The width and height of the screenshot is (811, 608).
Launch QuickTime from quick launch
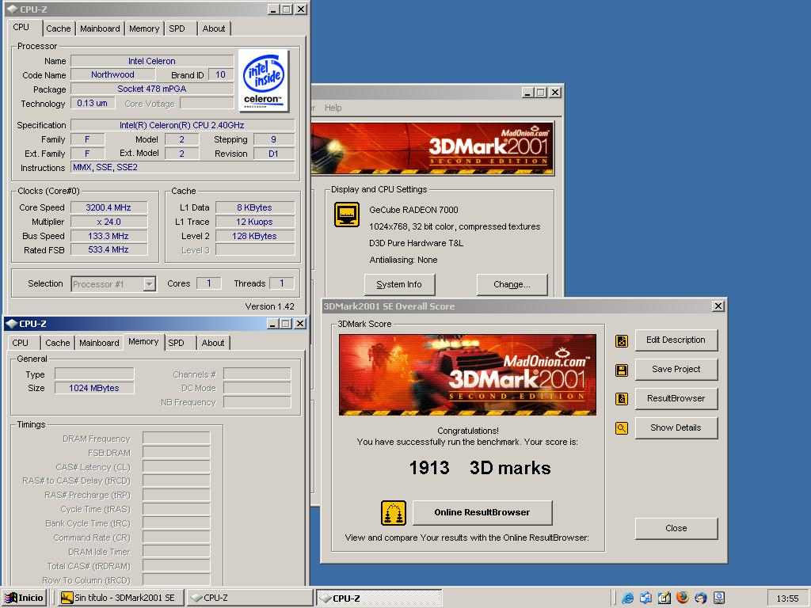[x=719, y=598]
